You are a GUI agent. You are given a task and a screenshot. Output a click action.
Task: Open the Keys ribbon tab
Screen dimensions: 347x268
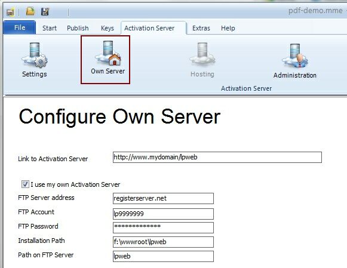coord(108,28)
